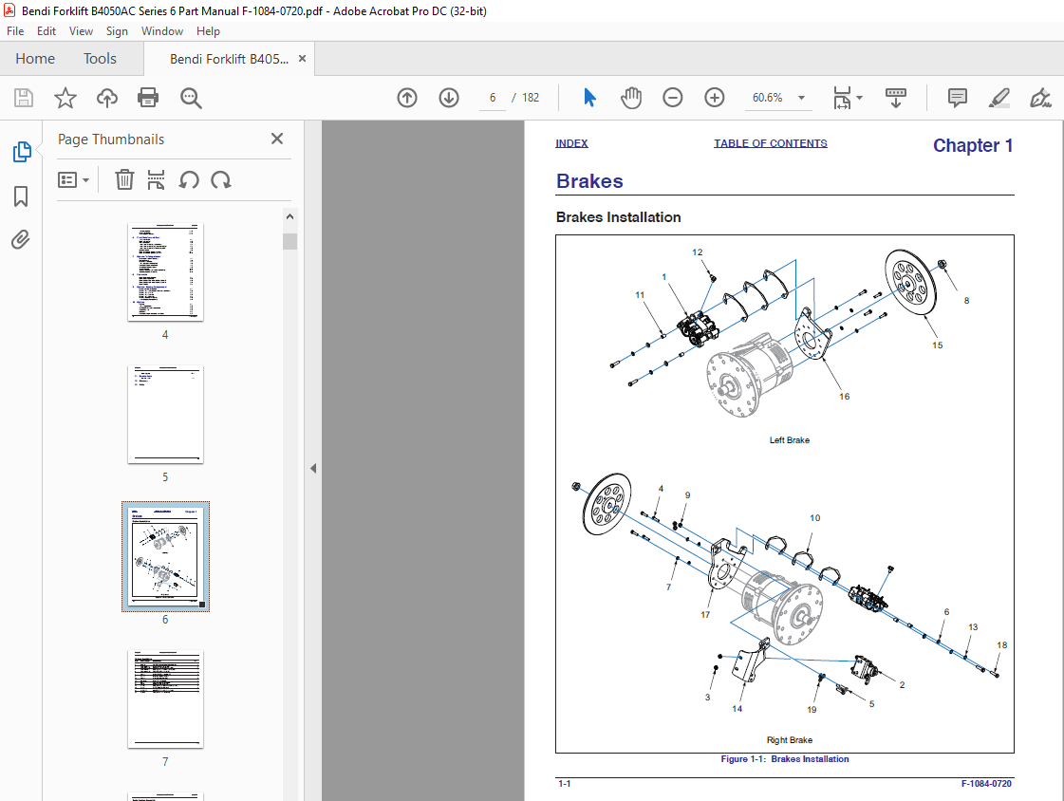Close the Bendi Forklift document tab

coord(302,59)
